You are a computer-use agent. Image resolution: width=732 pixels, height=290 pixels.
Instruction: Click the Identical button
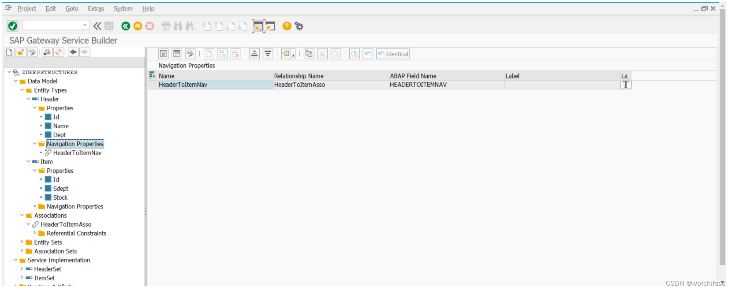[x=393, y=54]
